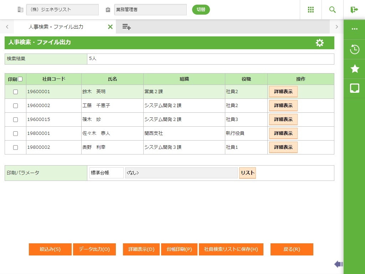The image size is (365, 274).
Task: Show details for 佐々木 泰人 row
Action: tap(283, 133)
